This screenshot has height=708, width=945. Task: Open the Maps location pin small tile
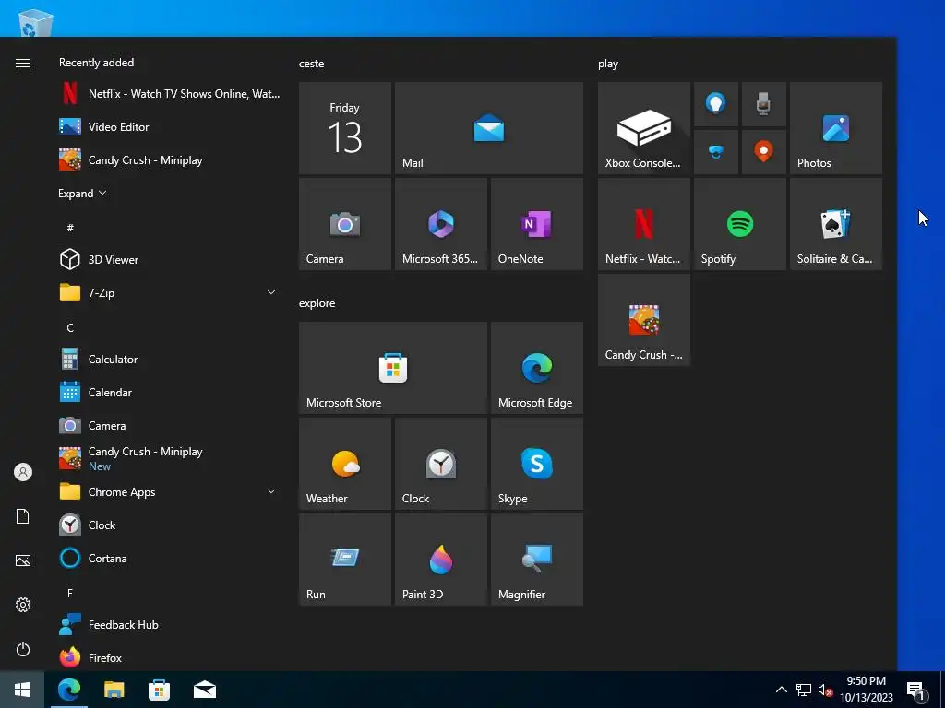coord(763,152)
